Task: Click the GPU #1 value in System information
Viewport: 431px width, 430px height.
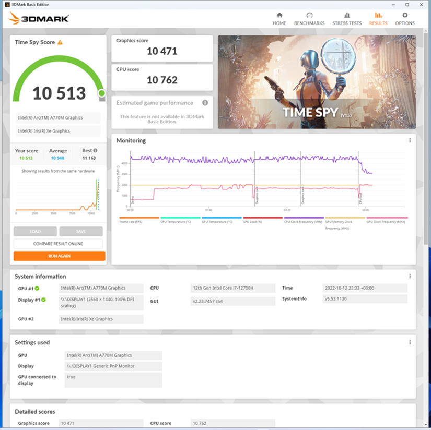Action: [x=101, y=288]
